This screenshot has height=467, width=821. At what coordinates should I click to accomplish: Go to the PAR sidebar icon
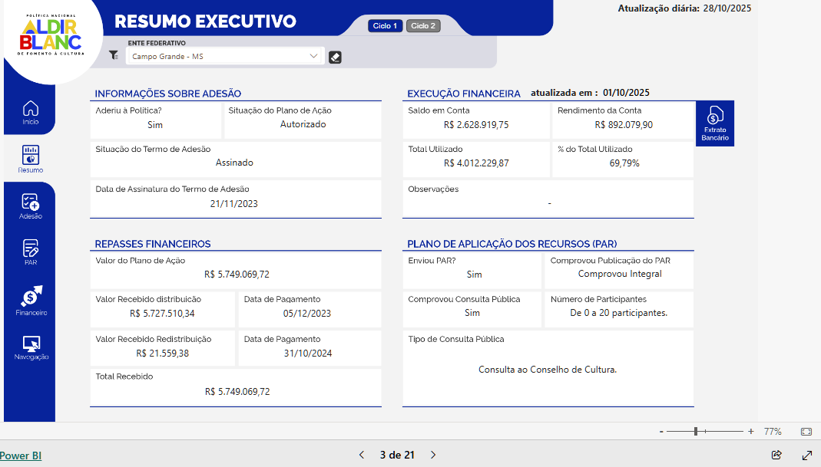pyautogui.click(x=31, y=252)
